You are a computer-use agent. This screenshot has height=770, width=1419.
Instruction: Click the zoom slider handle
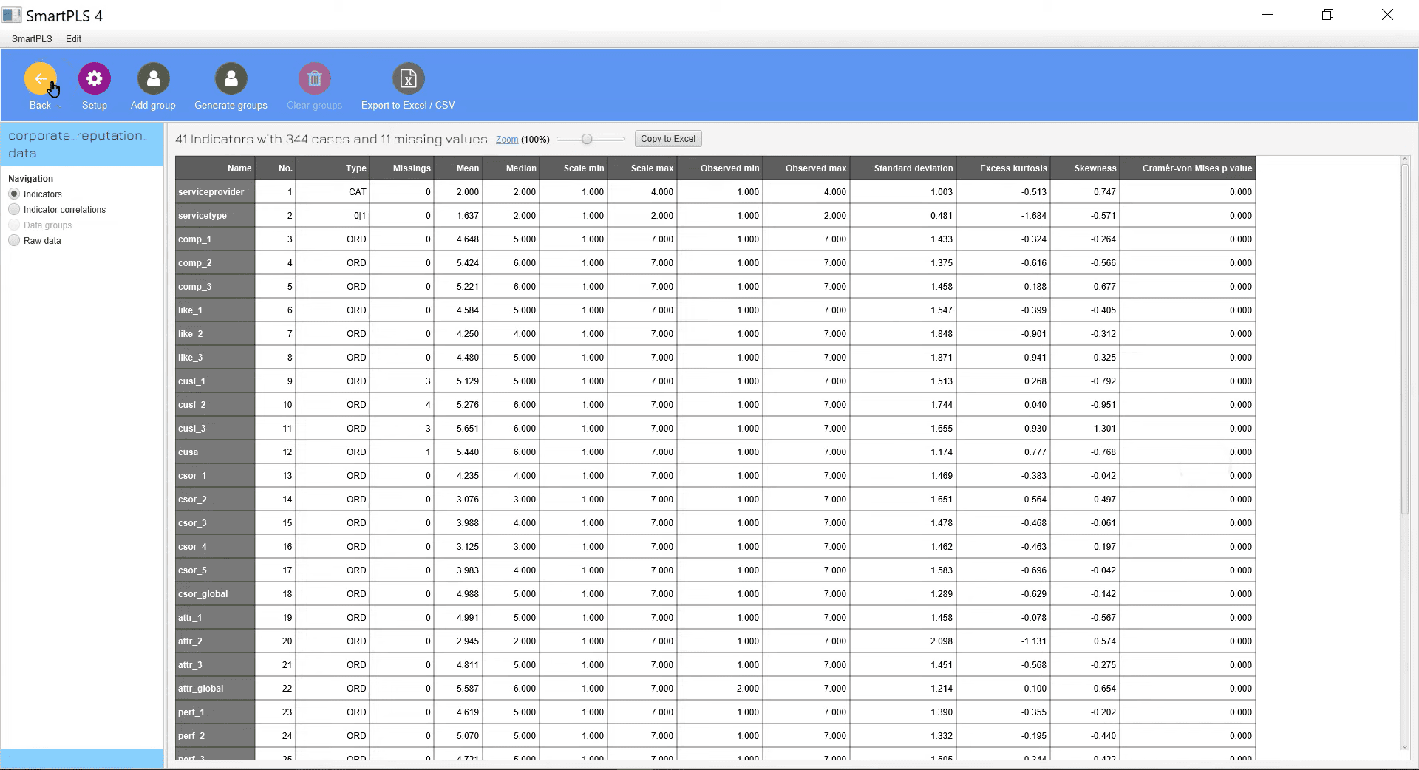pyautogui.click(x=587, y=139)
